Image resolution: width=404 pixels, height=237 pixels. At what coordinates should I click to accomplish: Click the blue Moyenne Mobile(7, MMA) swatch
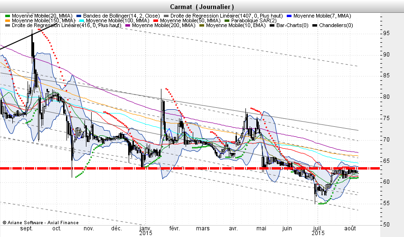coord(289,16)
